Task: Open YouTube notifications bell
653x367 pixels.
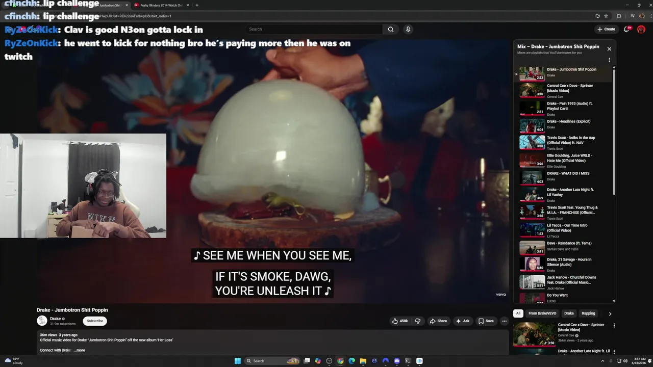Action: [x=627, y=29]
